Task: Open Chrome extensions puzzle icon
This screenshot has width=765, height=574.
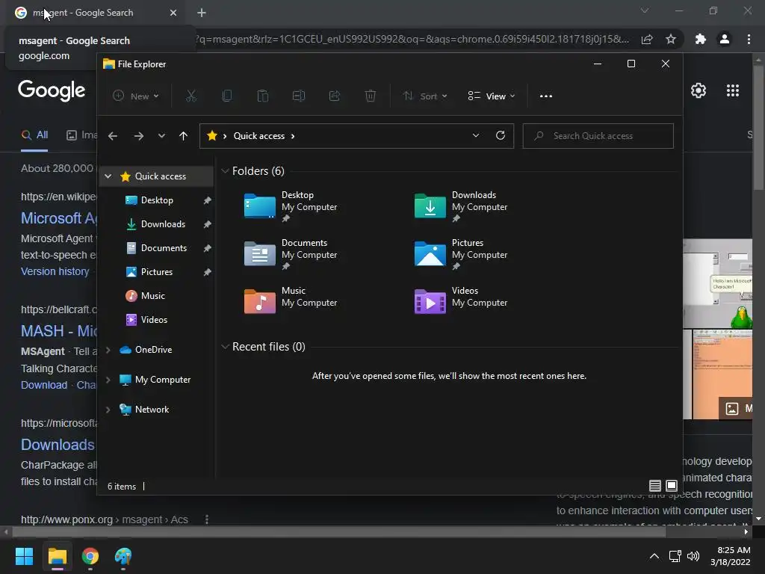Action: coord(701,39)
